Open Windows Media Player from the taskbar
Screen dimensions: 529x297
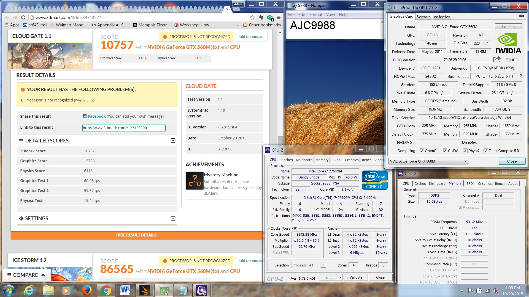(x=66, y=290)
